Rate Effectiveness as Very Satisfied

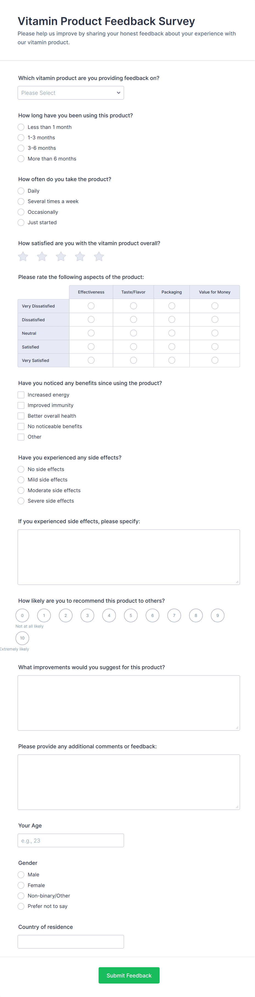pos(91,360)
